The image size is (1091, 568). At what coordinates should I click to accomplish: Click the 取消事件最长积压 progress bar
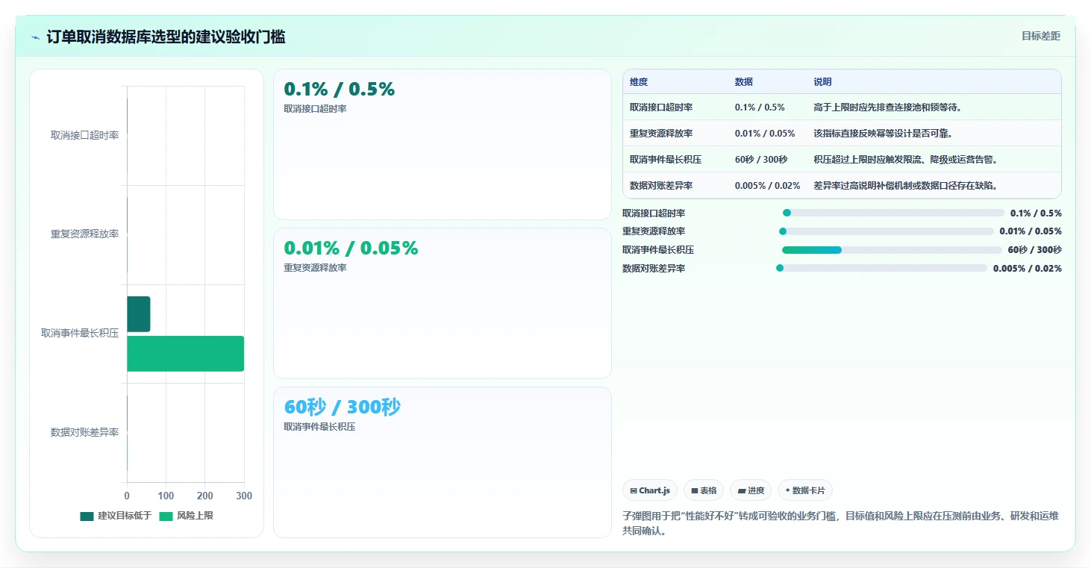pyautogui.click(x=892, y=250)
